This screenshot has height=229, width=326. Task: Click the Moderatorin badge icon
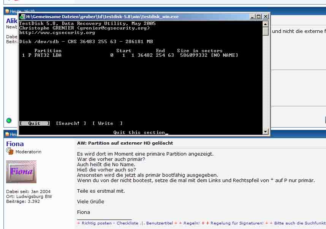click(9, 151)
